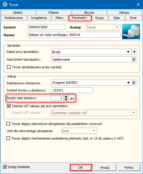Open the list icon in Asortyment powiązany field
This screenshot has width=143, height=174.
point(134,59)
